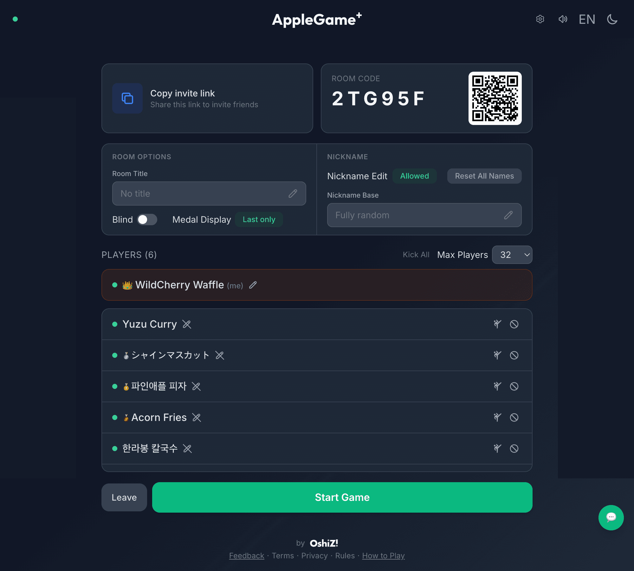Open the Rules link
Image resolution: width=634 pixels, height=571 pixels.
345,556
